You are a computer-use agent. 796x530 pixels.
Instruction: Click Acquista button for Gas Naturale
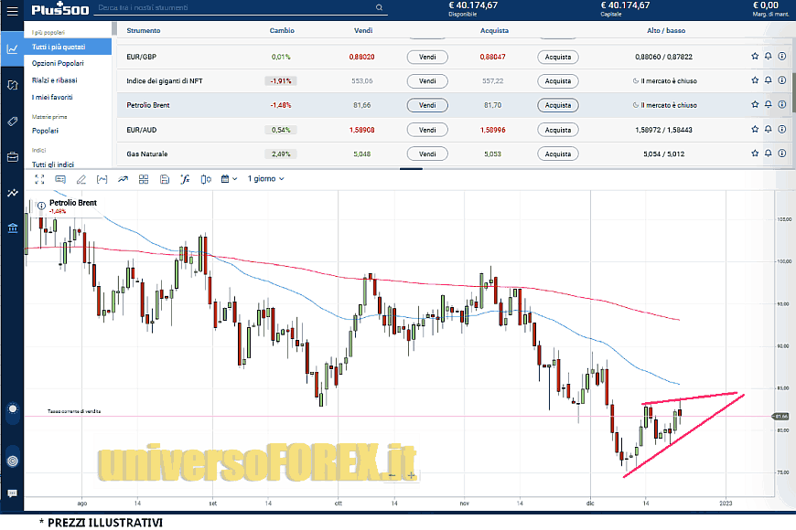(x=557, y=154)
